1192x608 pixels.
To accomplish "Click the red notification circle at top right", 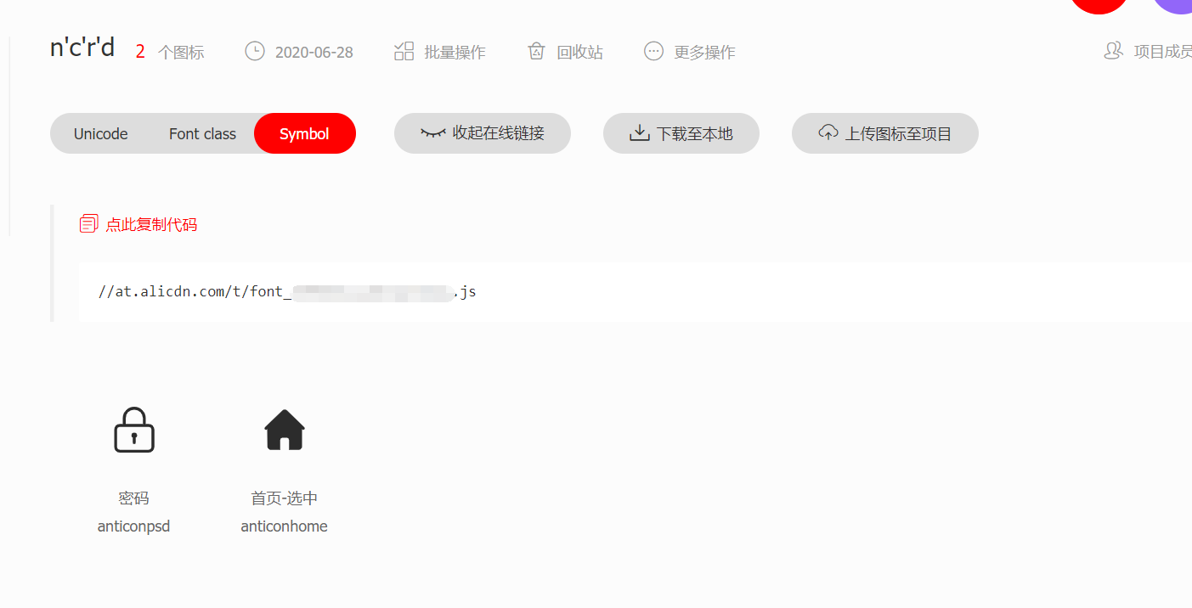I will click(1099, 6).
